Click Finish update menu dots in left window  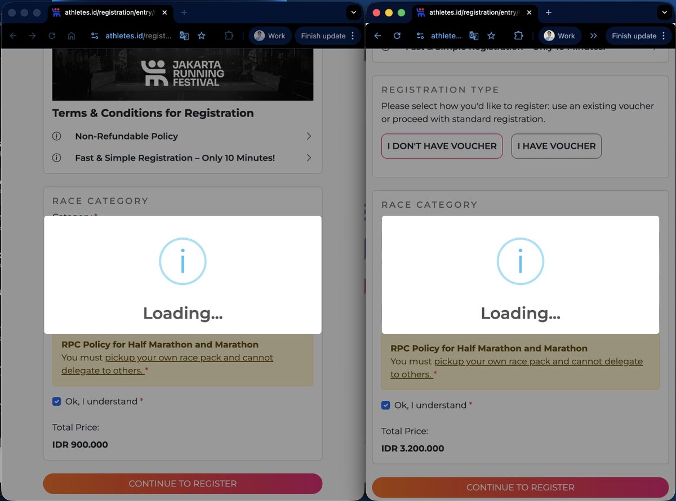pos(353,35)
